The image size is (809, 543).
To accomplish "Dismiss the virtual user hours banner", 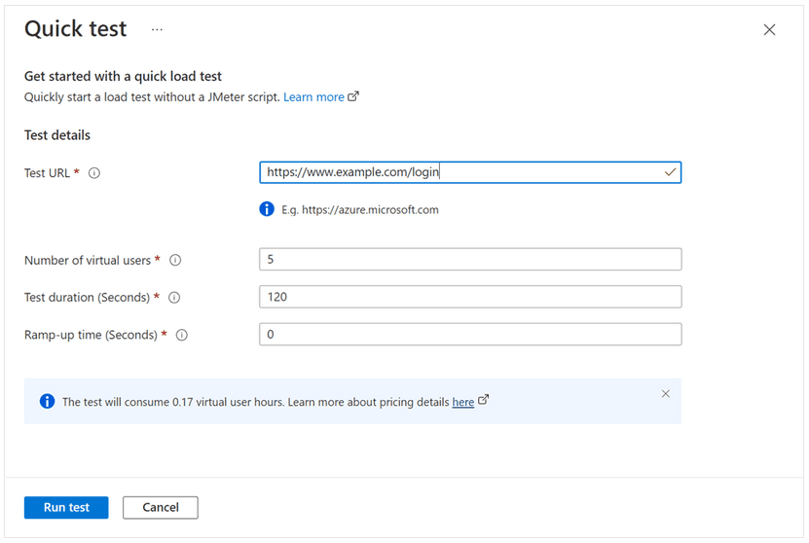I will [666, 394].
